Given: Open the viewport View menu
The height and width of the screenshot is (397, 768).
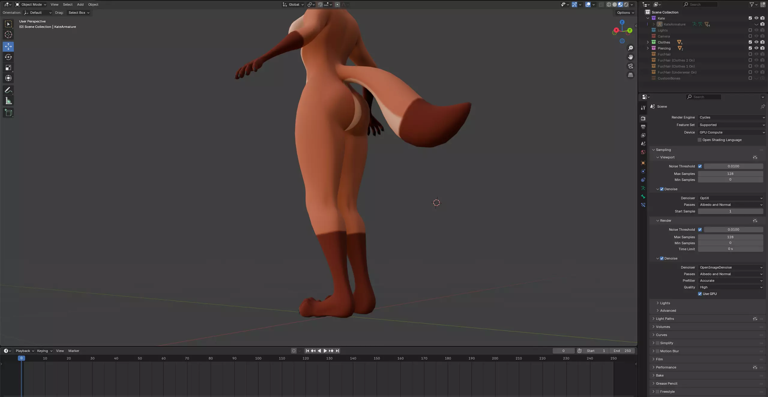Looking at the screenshot, I should [x=54, y=5].
